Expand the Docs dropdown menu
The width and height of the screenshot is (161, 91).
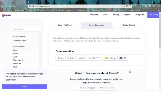point(106,15)
